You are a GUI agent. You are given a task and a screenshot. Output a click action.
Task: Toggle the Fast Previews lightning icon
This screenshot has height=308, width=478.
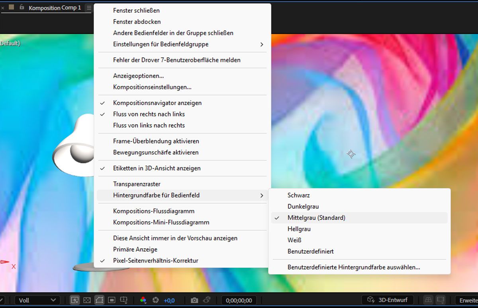(x=74, y=300)
